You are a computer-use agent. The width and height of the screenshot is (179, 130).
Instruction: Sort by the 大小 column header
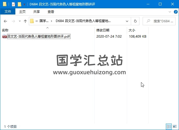point(132,30)
